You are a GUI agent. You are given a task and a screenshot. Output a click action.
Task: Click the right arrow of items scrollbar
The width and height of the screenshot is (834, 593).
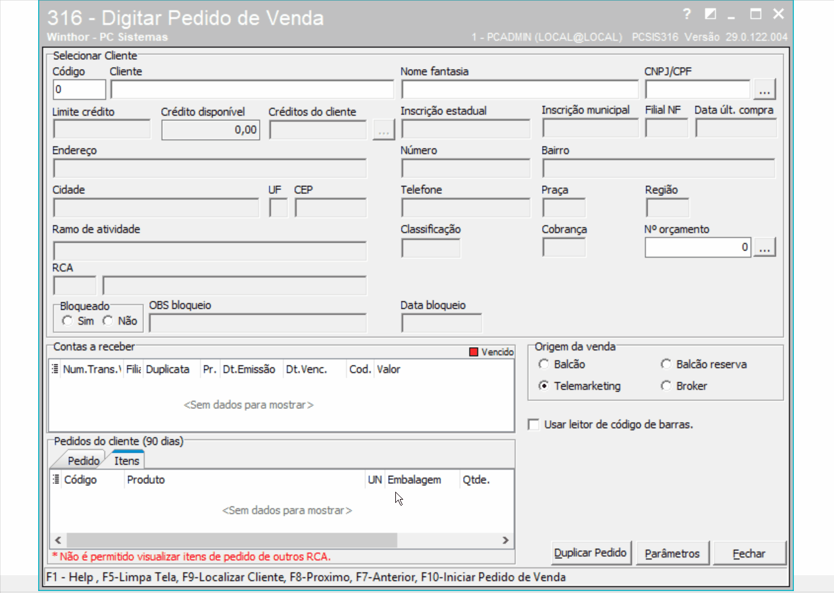click(505, 540)
